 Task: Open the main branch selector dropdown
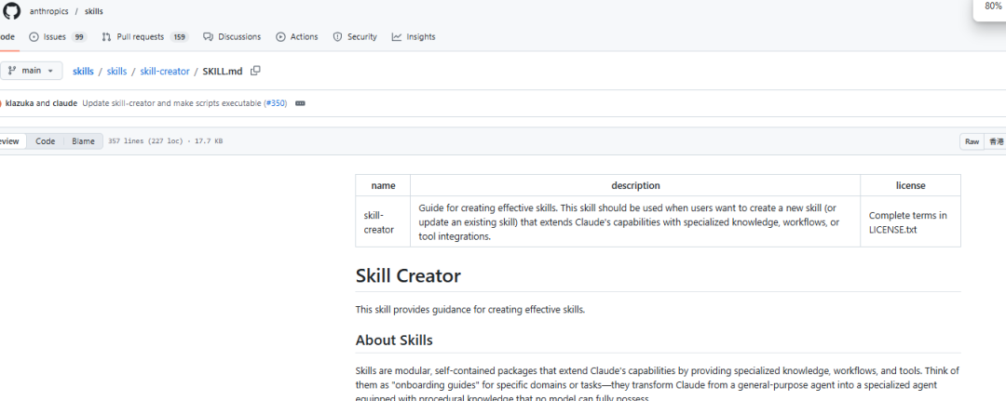(32, 71)
